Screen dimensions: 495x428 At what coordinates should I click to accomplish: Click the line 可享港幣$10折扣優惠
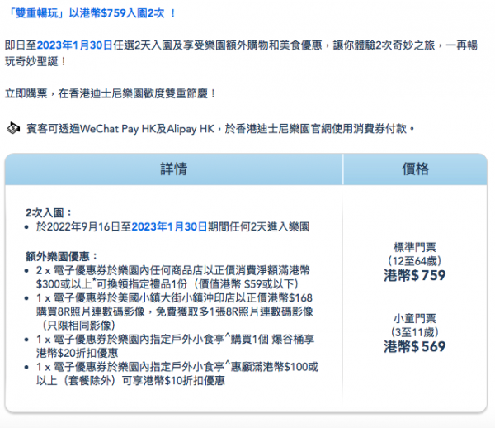(x=130, y=380)
